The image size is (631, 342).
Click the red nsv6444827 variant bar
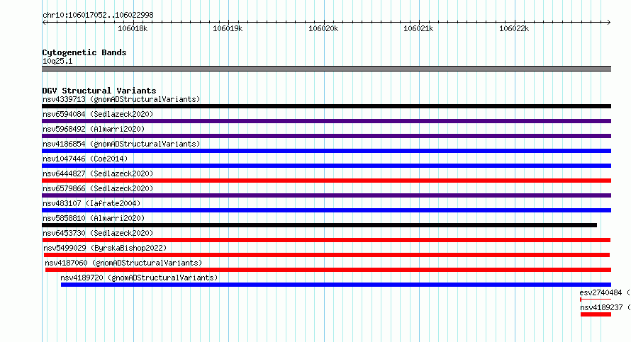(326, 181)
